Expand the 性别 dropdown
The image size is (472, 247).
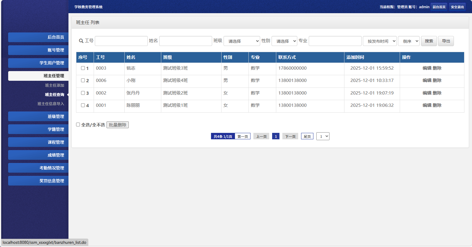(284, 41)
